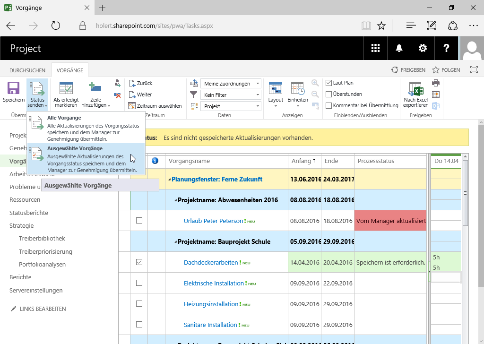Screen dimensions: 484x344
Task: Sort by the Anfang column header
Action: pyautogui.click(x=304, y=161)
